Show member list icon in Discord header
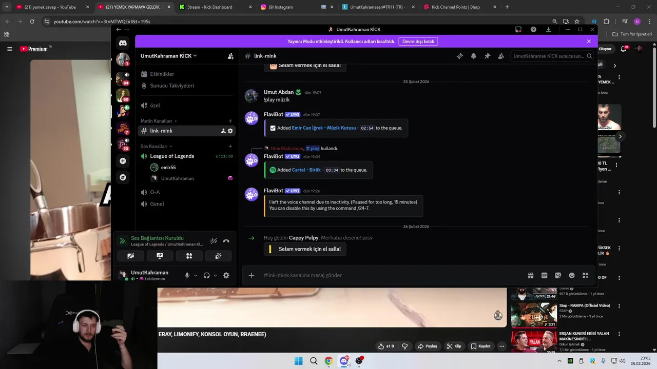This screenshot has height=369, width=657. pos(501,56)
